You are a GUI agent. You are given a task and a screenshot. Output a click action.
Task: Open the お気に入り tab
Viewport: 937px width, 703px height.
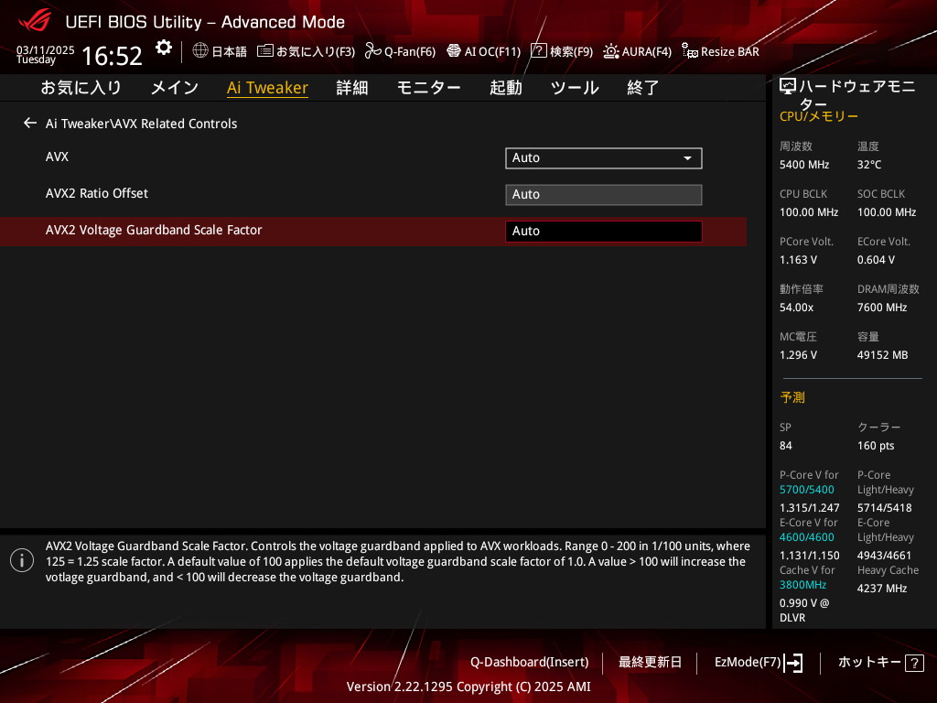(81, 88)
